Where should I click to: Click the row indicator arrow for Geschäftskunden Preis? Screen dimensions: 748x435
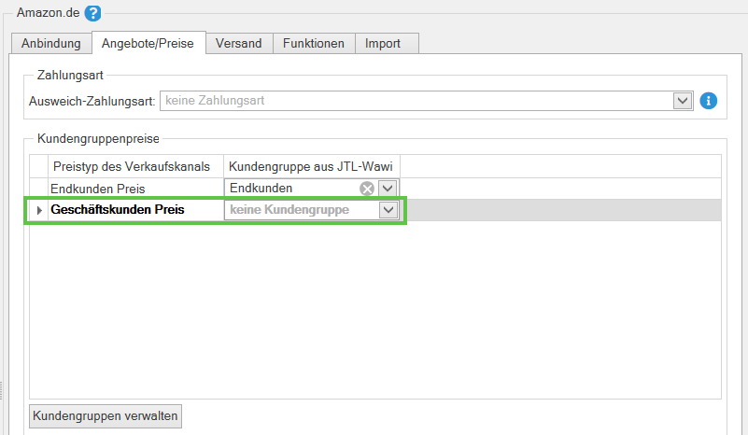(39, 211)
